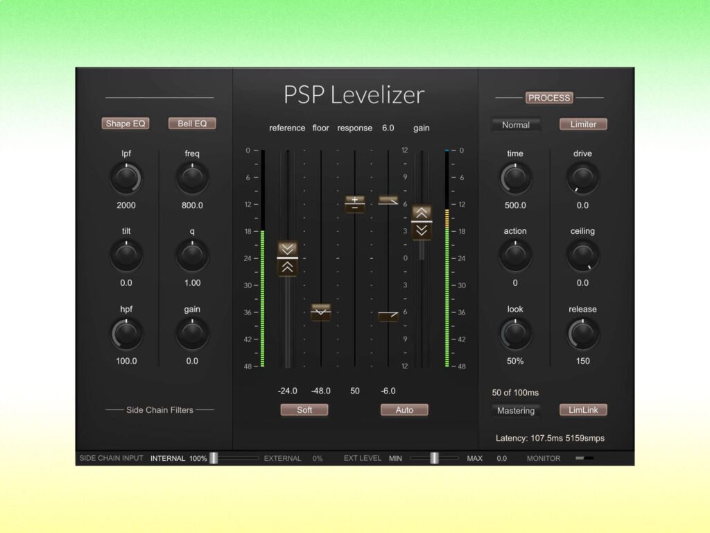Click the look value 50%
Screen dimensions: 710x533
(515, 361)
